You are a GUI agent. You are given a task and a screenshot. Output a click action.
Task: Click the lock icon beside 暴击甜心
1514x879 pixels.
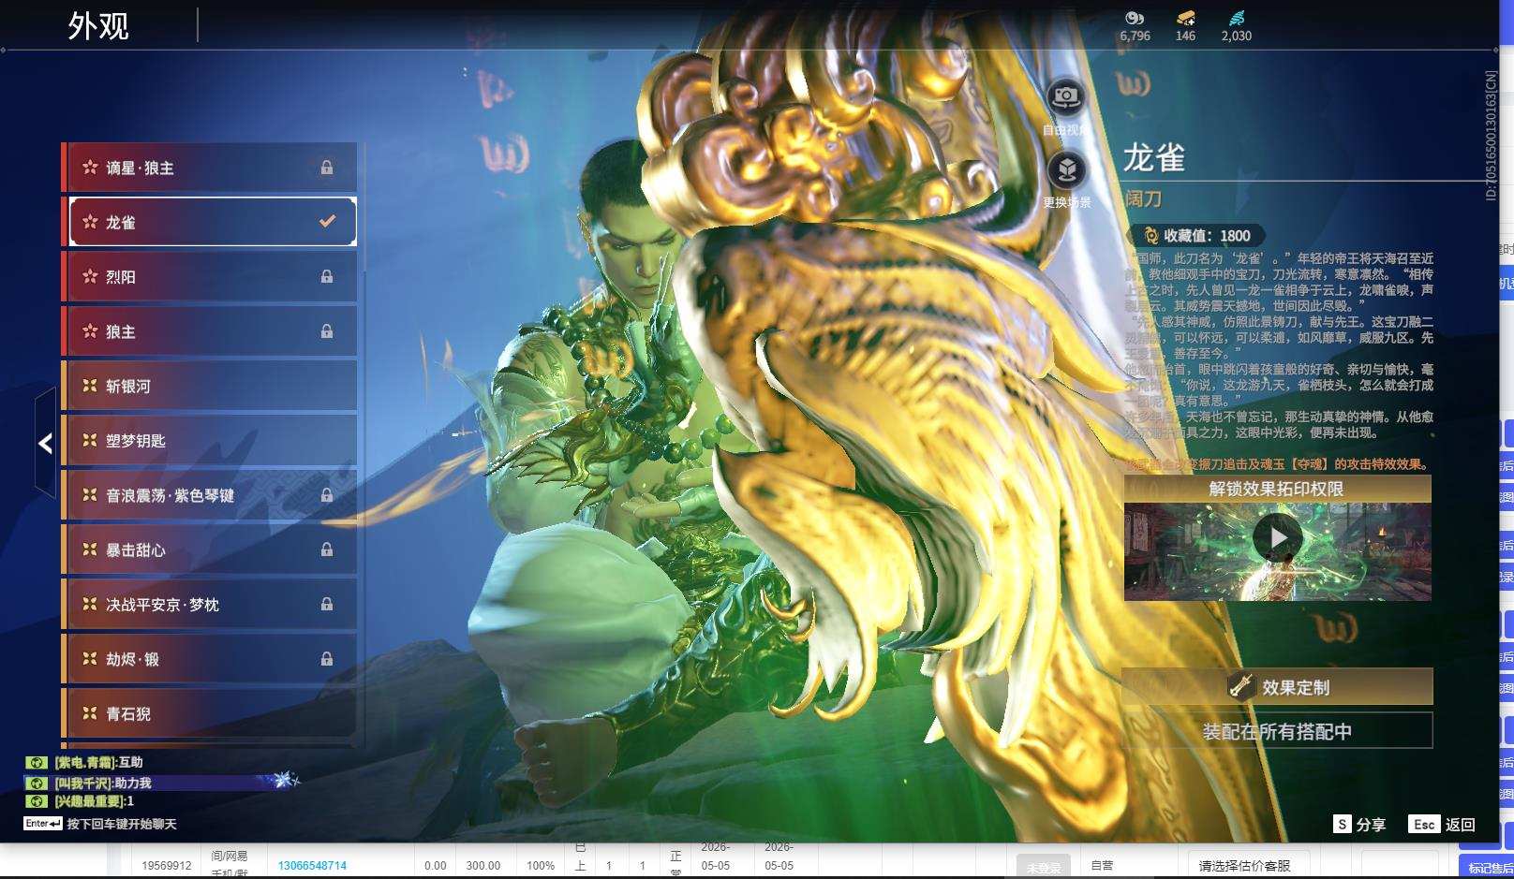[x=327, y=550]
